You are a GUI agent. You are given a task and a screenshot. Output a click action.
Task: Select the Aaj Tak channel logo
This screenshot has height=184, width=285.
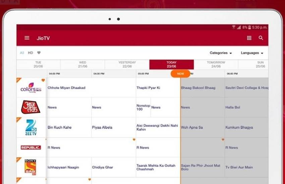(31, 107)
